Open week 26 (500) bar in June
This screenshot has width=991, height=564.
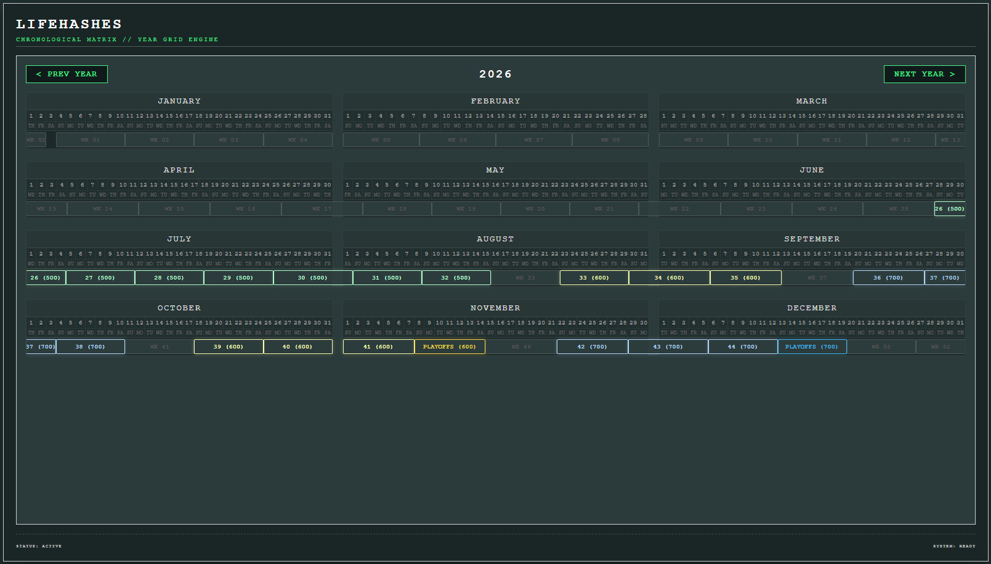[x=950, y=209]
